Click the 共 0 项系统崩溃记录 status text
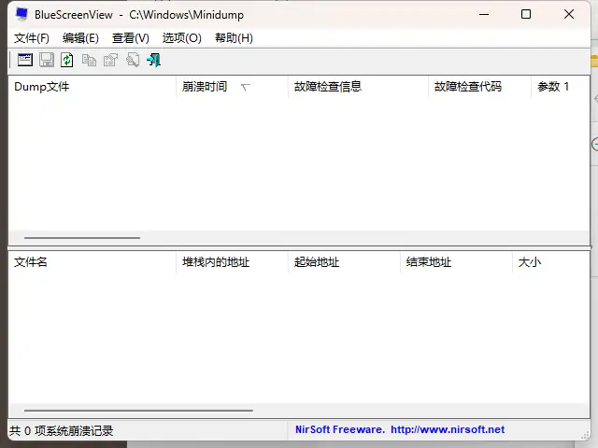The image size is (598, 448). (x=62, y=431)
